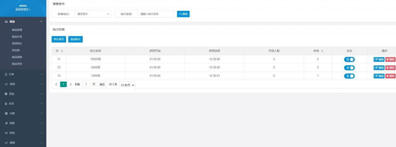The image size is (396, 147).
Task: Click the 5000场 name cell
Action: (x=96, y=68)
